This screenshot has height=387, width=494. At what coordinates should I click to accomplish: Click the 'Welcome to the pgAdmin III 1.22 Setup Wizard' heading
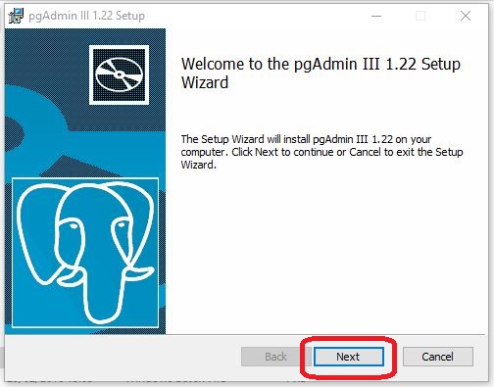pos(321,73)
